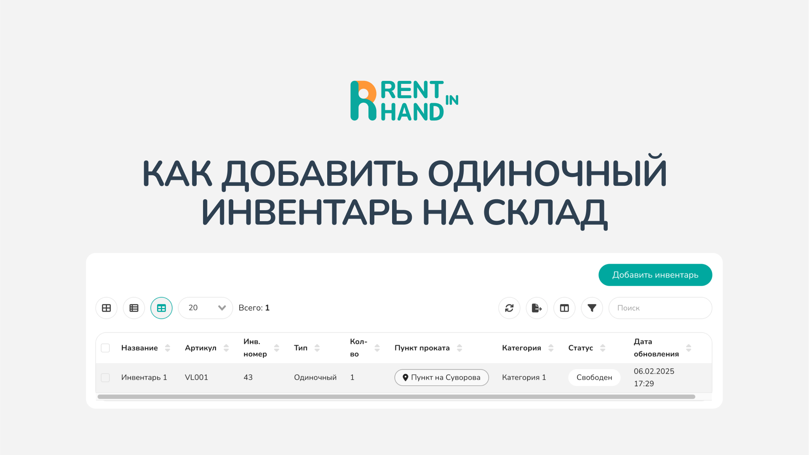Tick the select-all checkbox in header
The height and width of the screenshot is (455, 809).
pyautogui.click(x=105, y=348)
